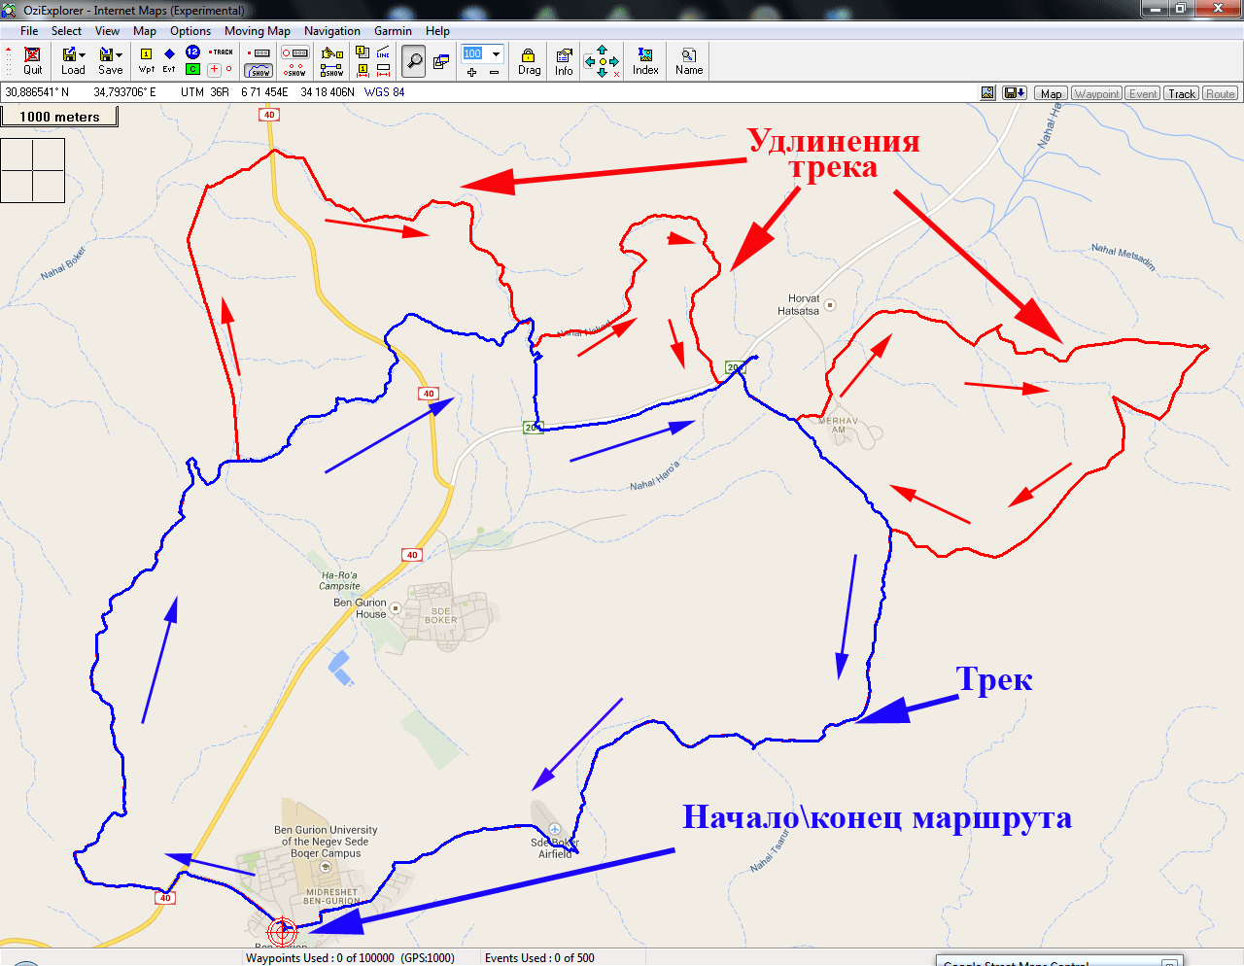Select the Evt event placement tool

point(169,60)
